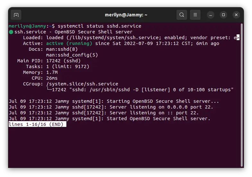
Task: Open a new terminal tab
Action: click(16, 15)
